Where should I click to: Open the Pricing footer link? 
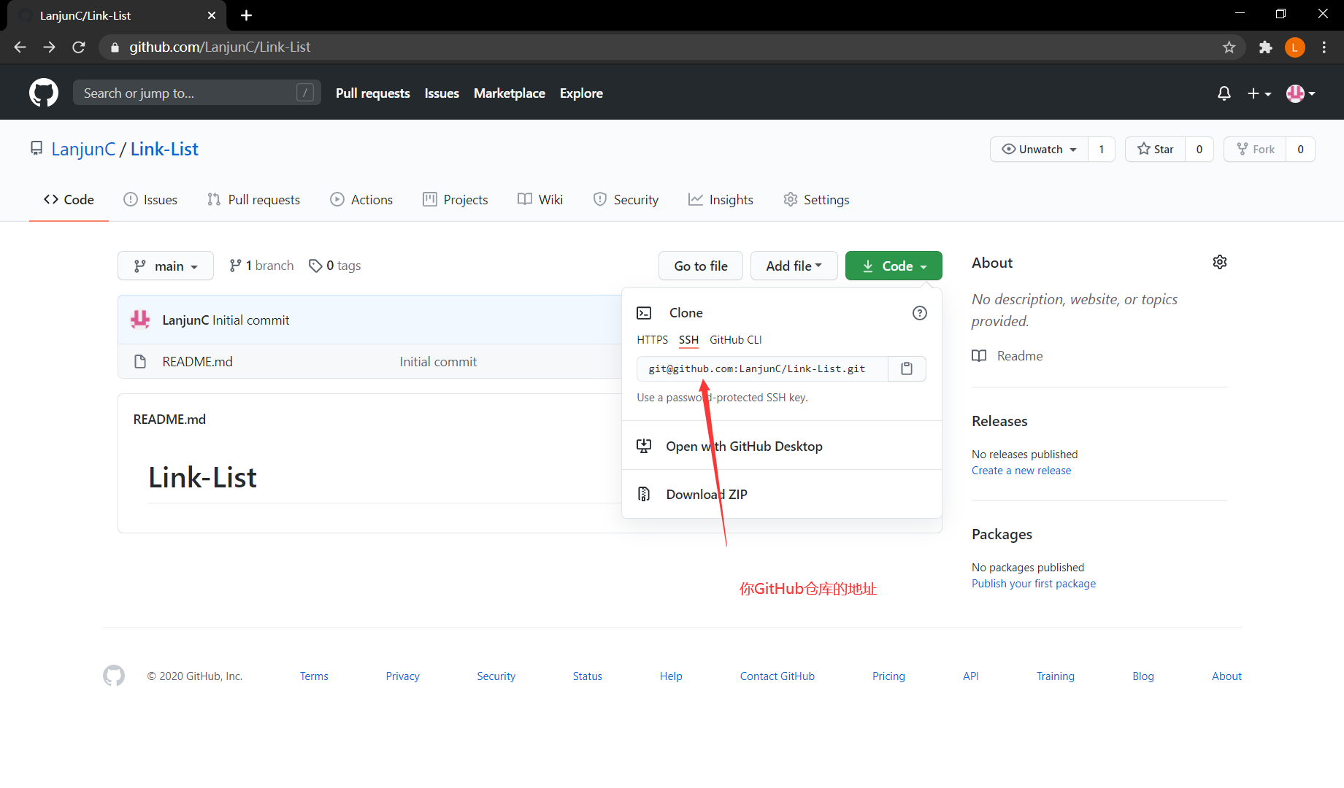888,676
